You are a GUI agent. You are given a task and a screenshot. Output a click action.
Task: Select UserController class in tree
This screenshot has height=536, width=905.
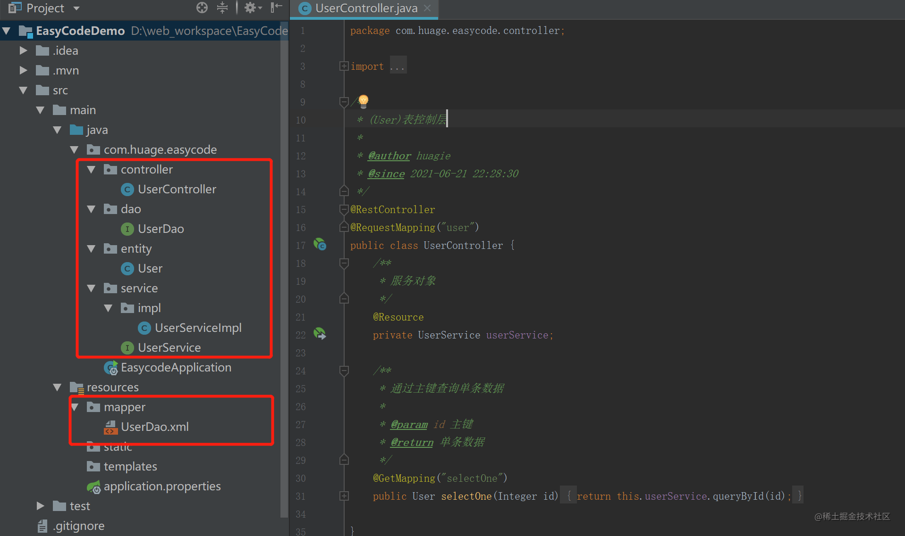(177, 189)
